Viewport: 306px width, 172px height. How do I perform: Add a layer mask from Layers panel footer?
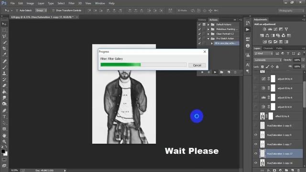274,170
